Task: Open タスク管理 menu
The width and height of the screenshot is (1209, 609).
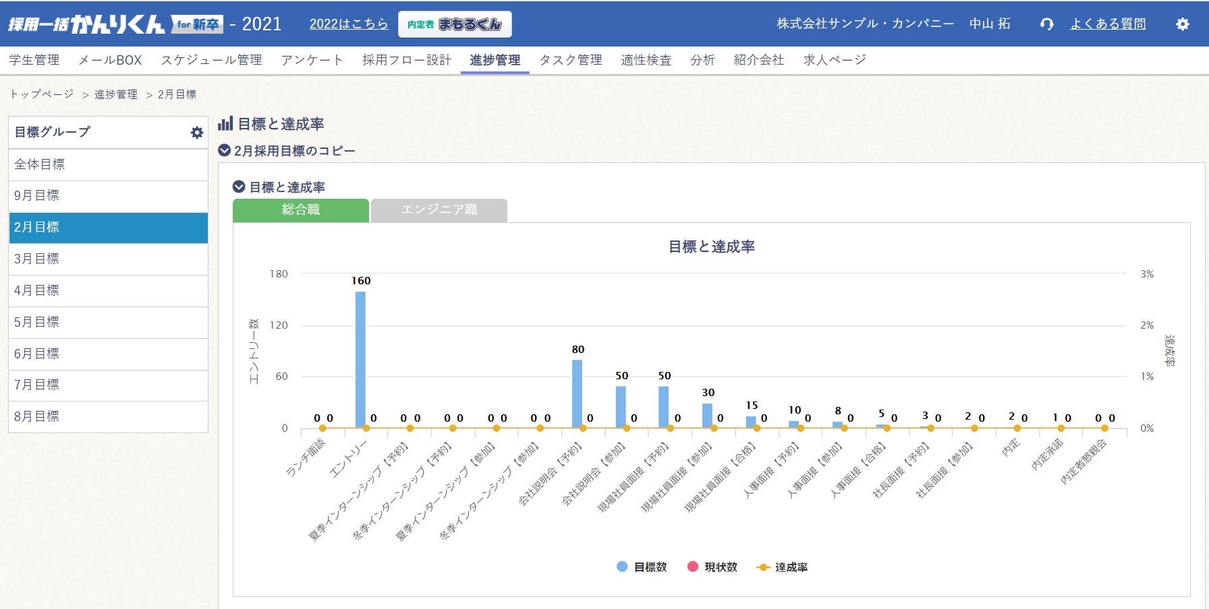Action: pos(571,60)
